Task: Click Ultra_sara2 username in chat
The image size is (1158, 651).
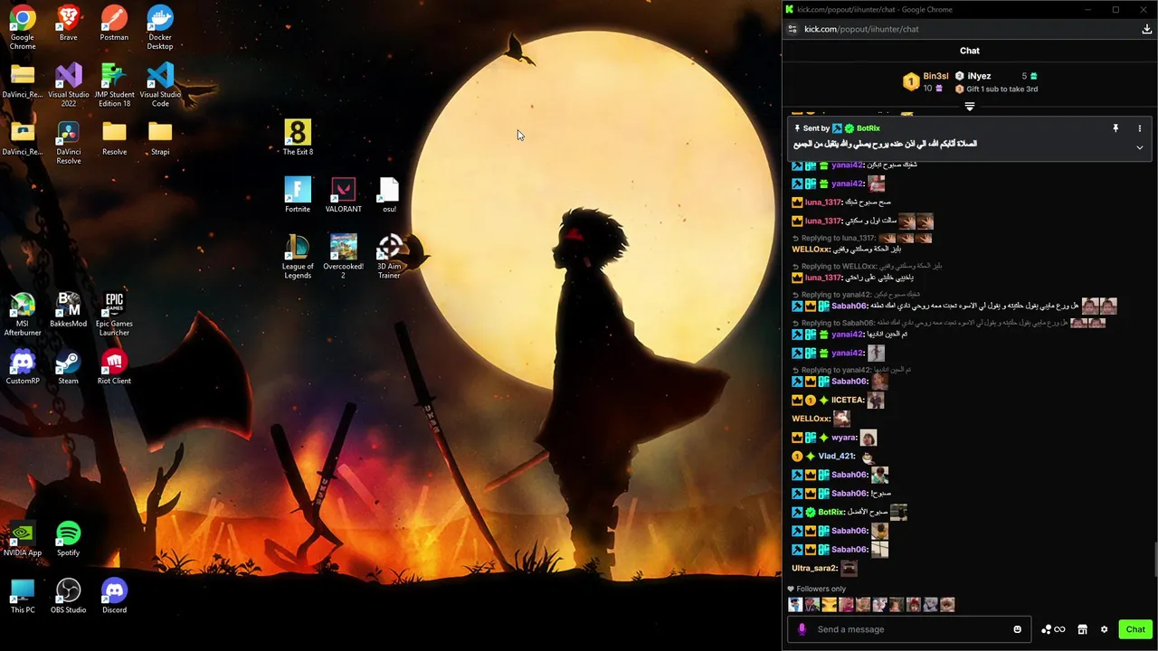Action: pyautogui.click(x=813, y=569)
